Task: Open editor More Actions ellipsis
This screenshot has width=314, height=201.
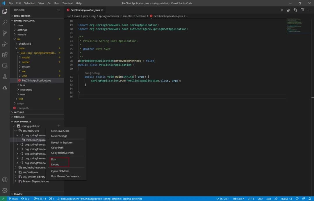Action: coord(309,10)
